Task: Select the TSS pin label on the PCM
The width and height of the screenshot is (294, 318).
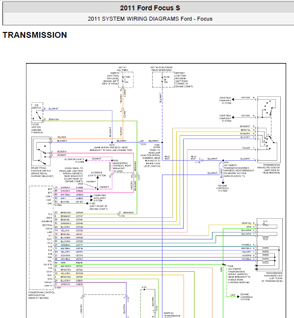Action: [50, 268]
